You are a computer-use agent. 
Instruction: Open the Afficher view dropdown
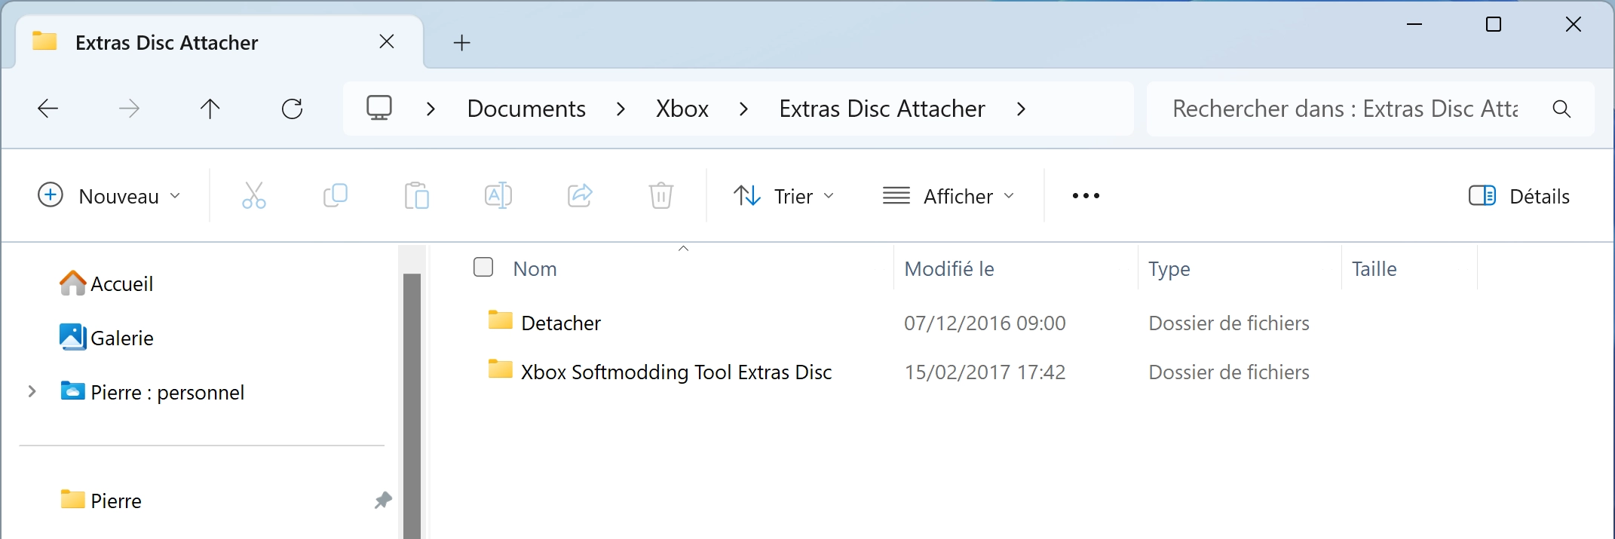948,196
